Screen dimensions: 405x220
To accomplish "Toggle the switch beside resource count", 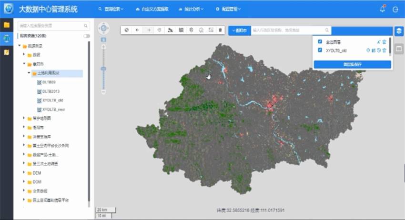I will coord(86,36).
